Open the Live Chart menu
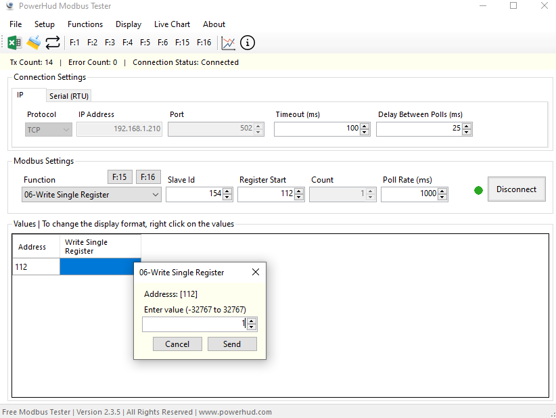This screenshot has width=556, height=418. pyautogui.click(x=172, y=24)
